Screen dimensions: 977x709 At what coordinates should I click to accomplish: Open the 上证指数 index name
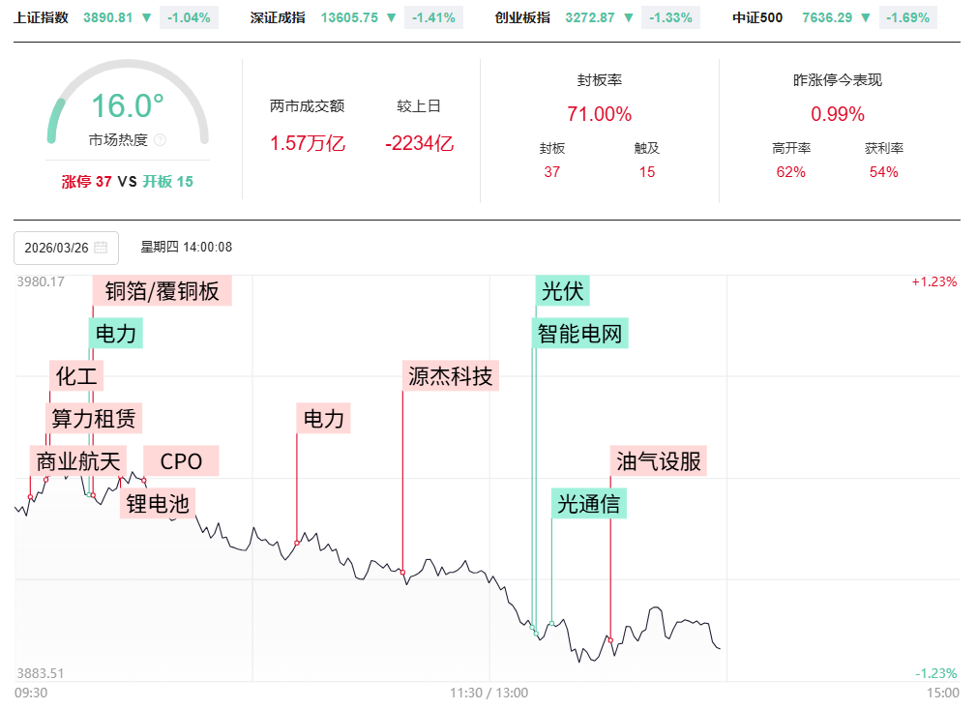click(42, 17)
